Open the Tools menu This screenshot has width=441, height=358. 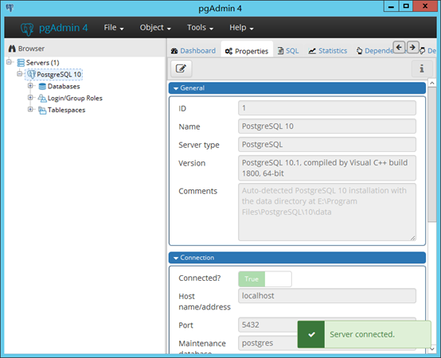(x=200, y=28)
